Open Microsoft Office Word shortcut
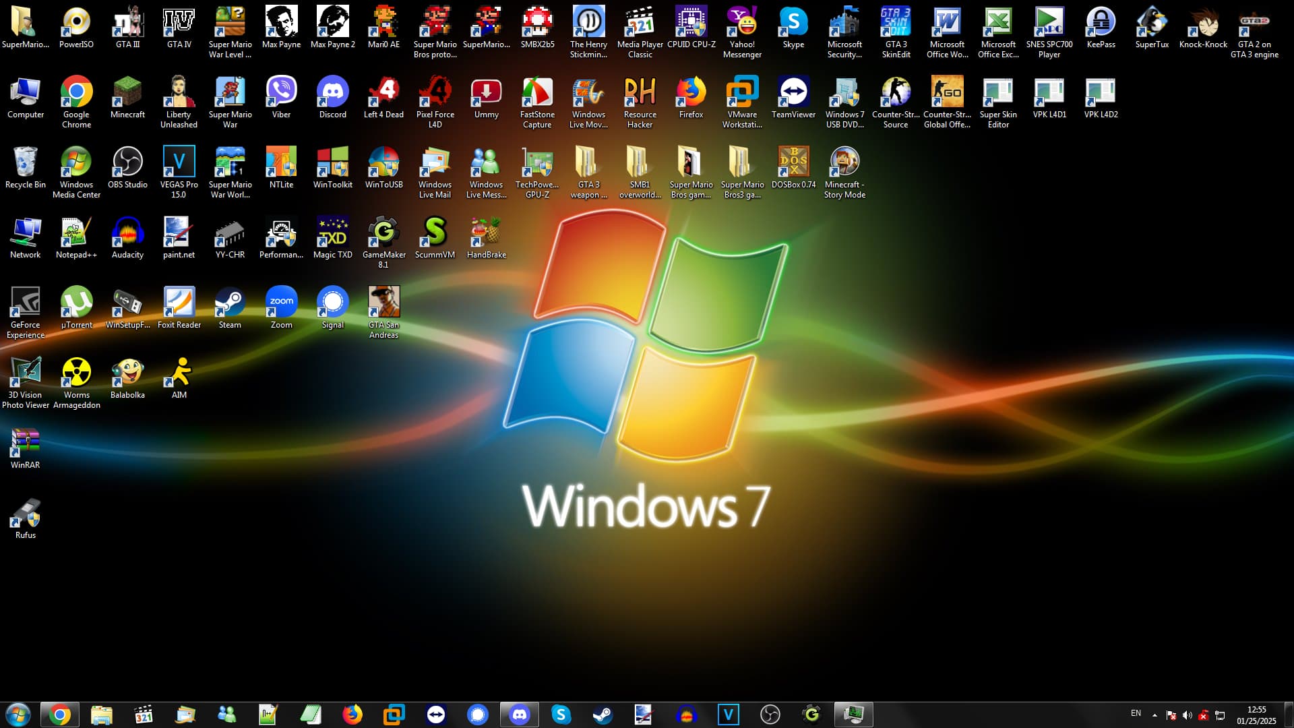The image size is (1294, 728). [x=947, y=32]
